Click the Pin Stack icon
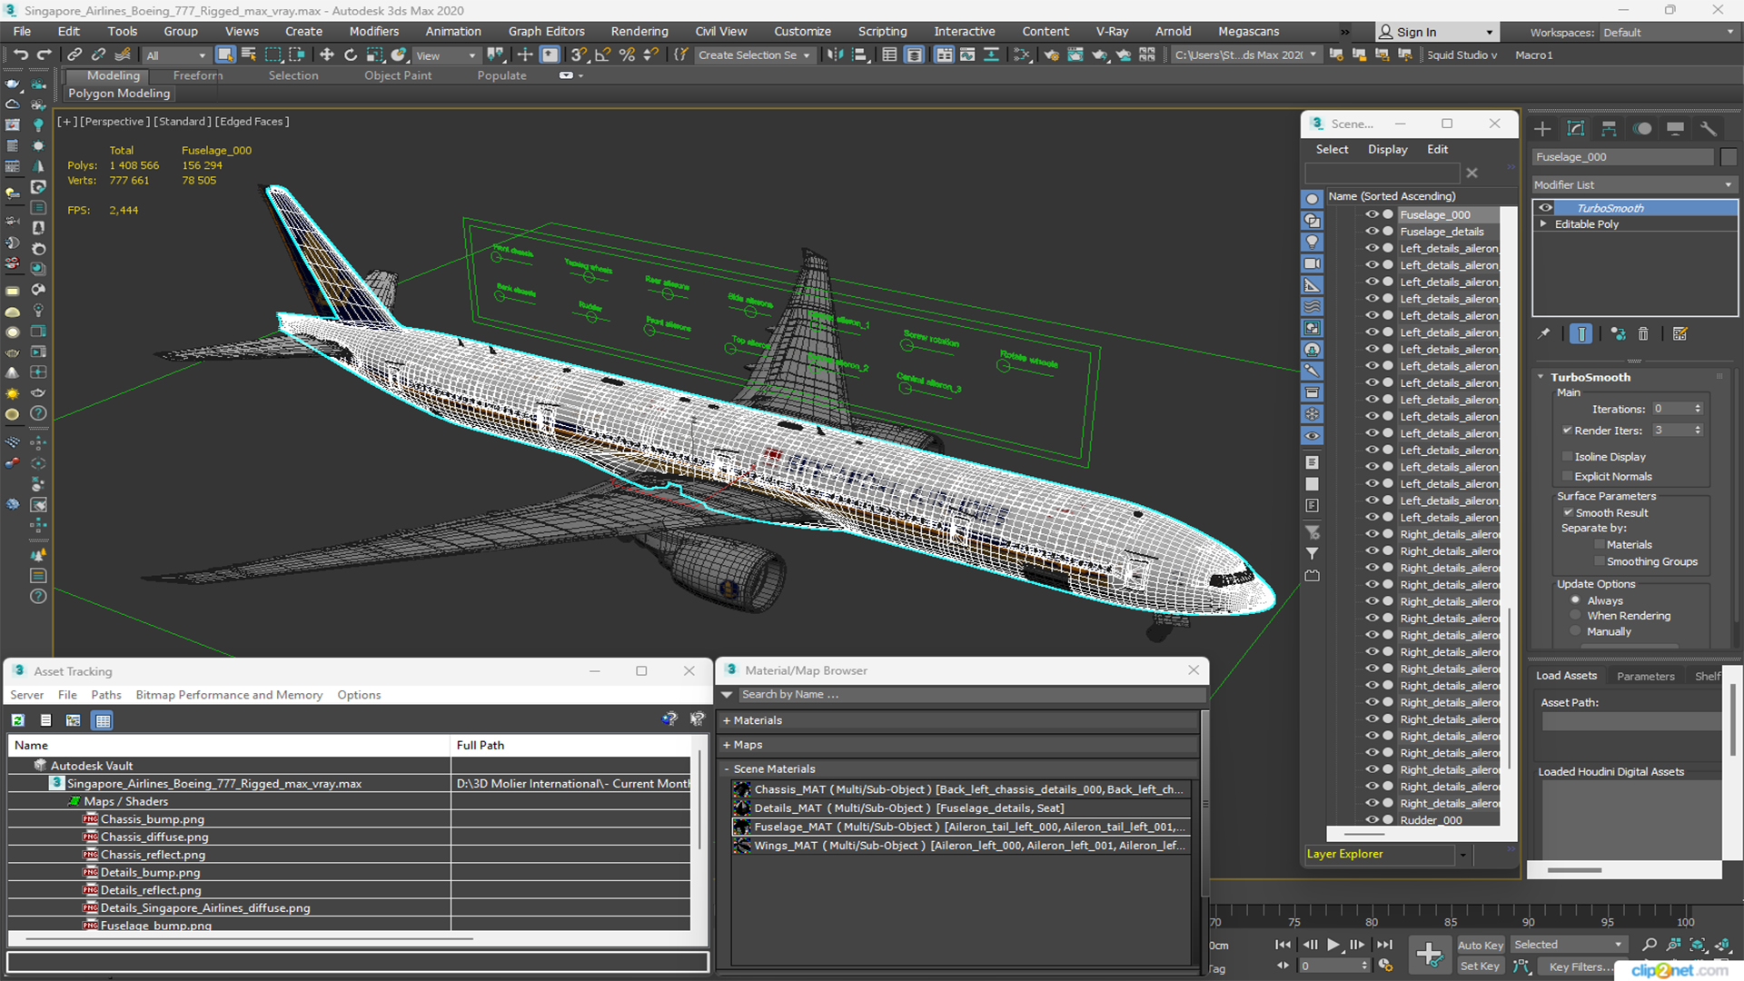The width and height of the screenshot is (1744, 981). pyautogui.click(x=1544, y=334)
